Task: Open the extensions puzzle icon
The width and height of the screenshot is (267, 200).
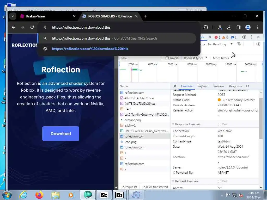Action: [x=206, y=27]
